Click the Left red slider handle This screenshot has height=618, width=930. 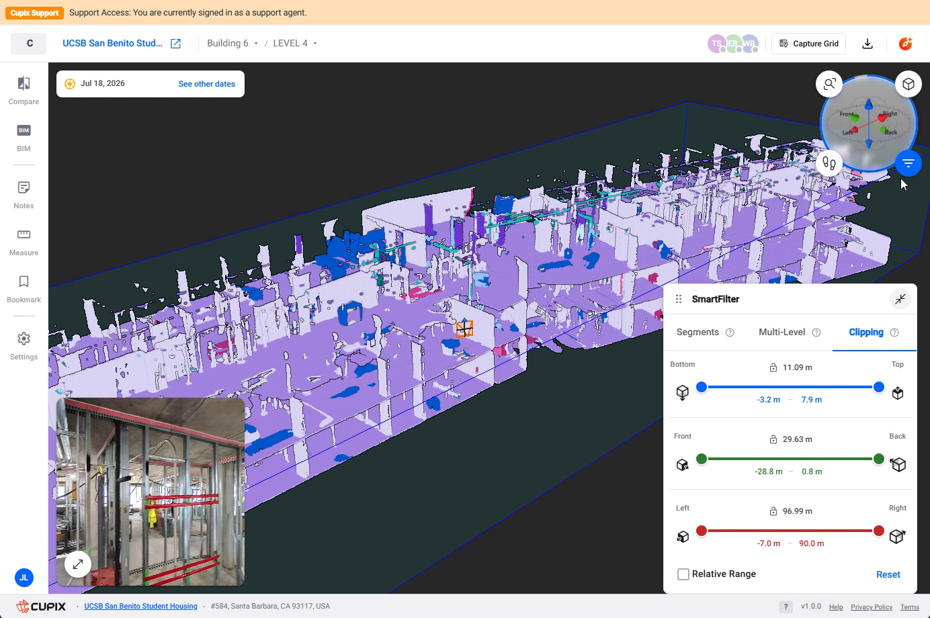[x=702, y=531]
